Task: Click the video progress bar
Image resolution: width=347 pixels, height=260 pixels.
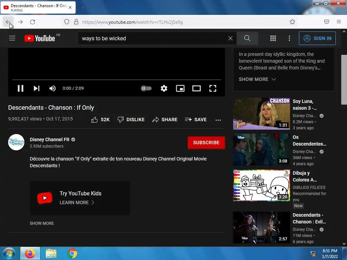Action: 117,80
